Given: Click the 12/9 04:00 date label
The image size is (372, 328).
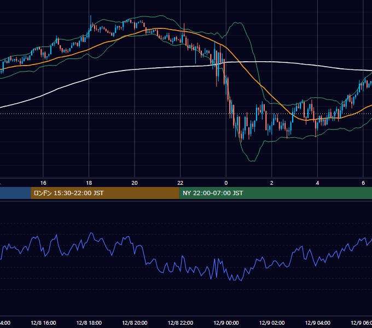Looking at the screenshot, I should pos(318,323).
